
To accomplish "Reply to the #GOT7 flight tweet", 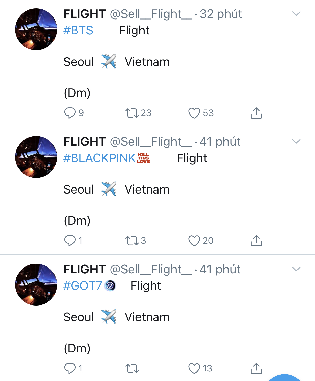I will click(70, 368).
